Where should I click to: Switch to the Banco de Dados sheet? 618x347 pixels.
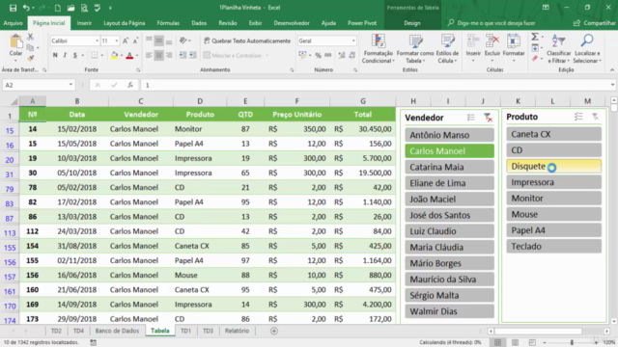click(x=117, y=331)
